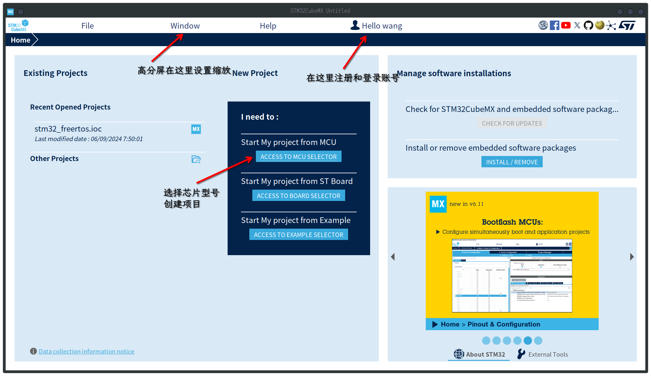Screen dimensions: 651x376
Task: Click the STM32CubeMX logo
Action: 18,26
